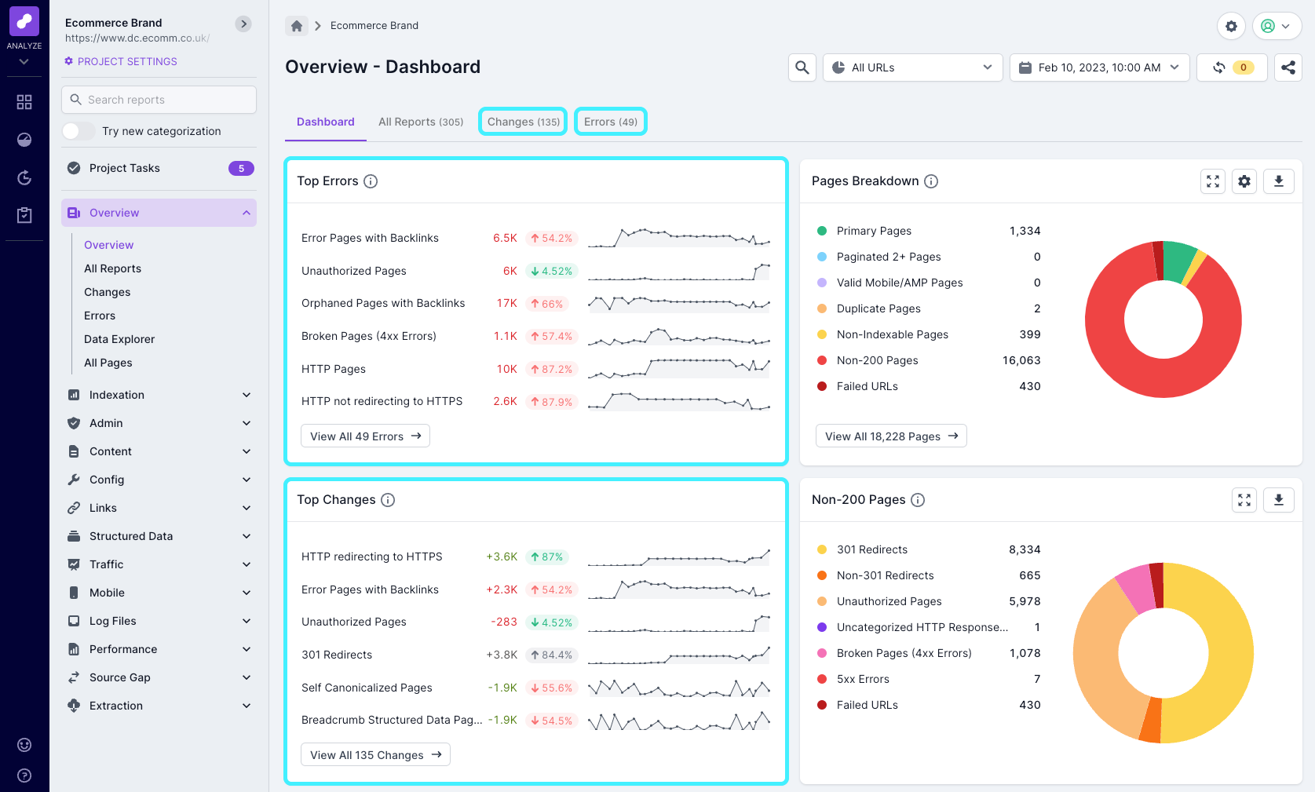Click the View All 49 Errors button
The width and height of the screenshot is (1315, 792).
[365, 436]
